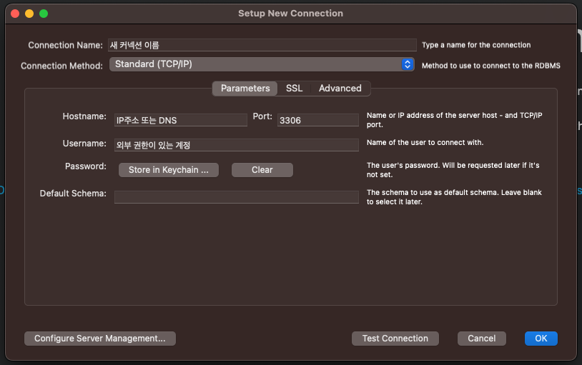Confirm with the OK button
The image size is (582, 365).
tap(541, 339)
